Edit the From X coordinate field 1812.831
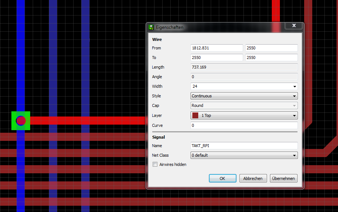The width and height of the screenshot is (338, 212). point(217,48)
